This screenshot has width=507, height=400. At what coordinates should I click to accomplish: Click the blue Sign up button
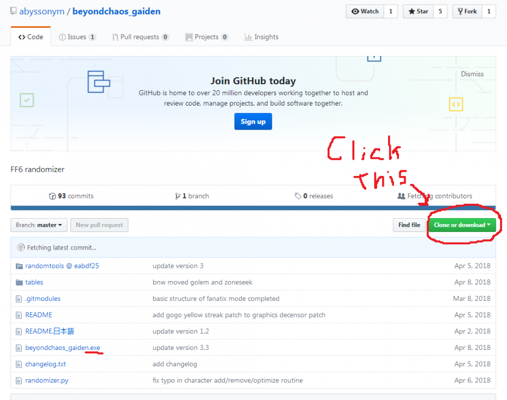click(x=253, y=122)
